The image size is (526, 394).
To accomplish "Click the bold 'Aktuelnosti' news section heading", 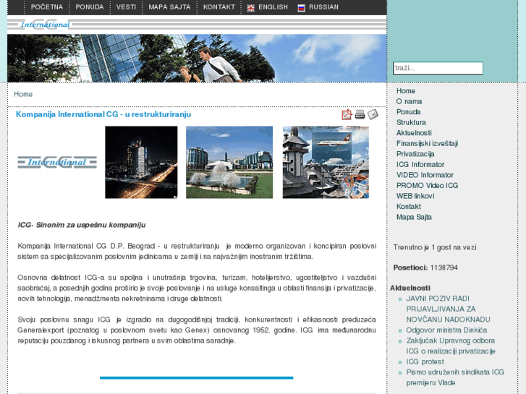I will pos(410,288).
